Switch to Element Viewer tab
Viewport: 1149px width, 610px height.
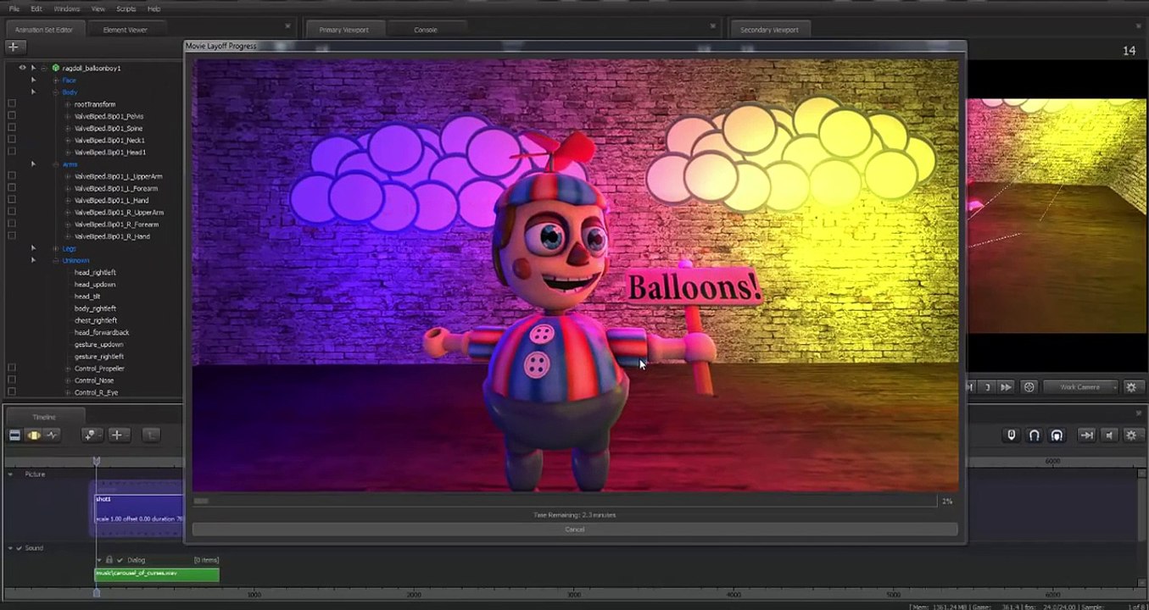pos(125,30)
